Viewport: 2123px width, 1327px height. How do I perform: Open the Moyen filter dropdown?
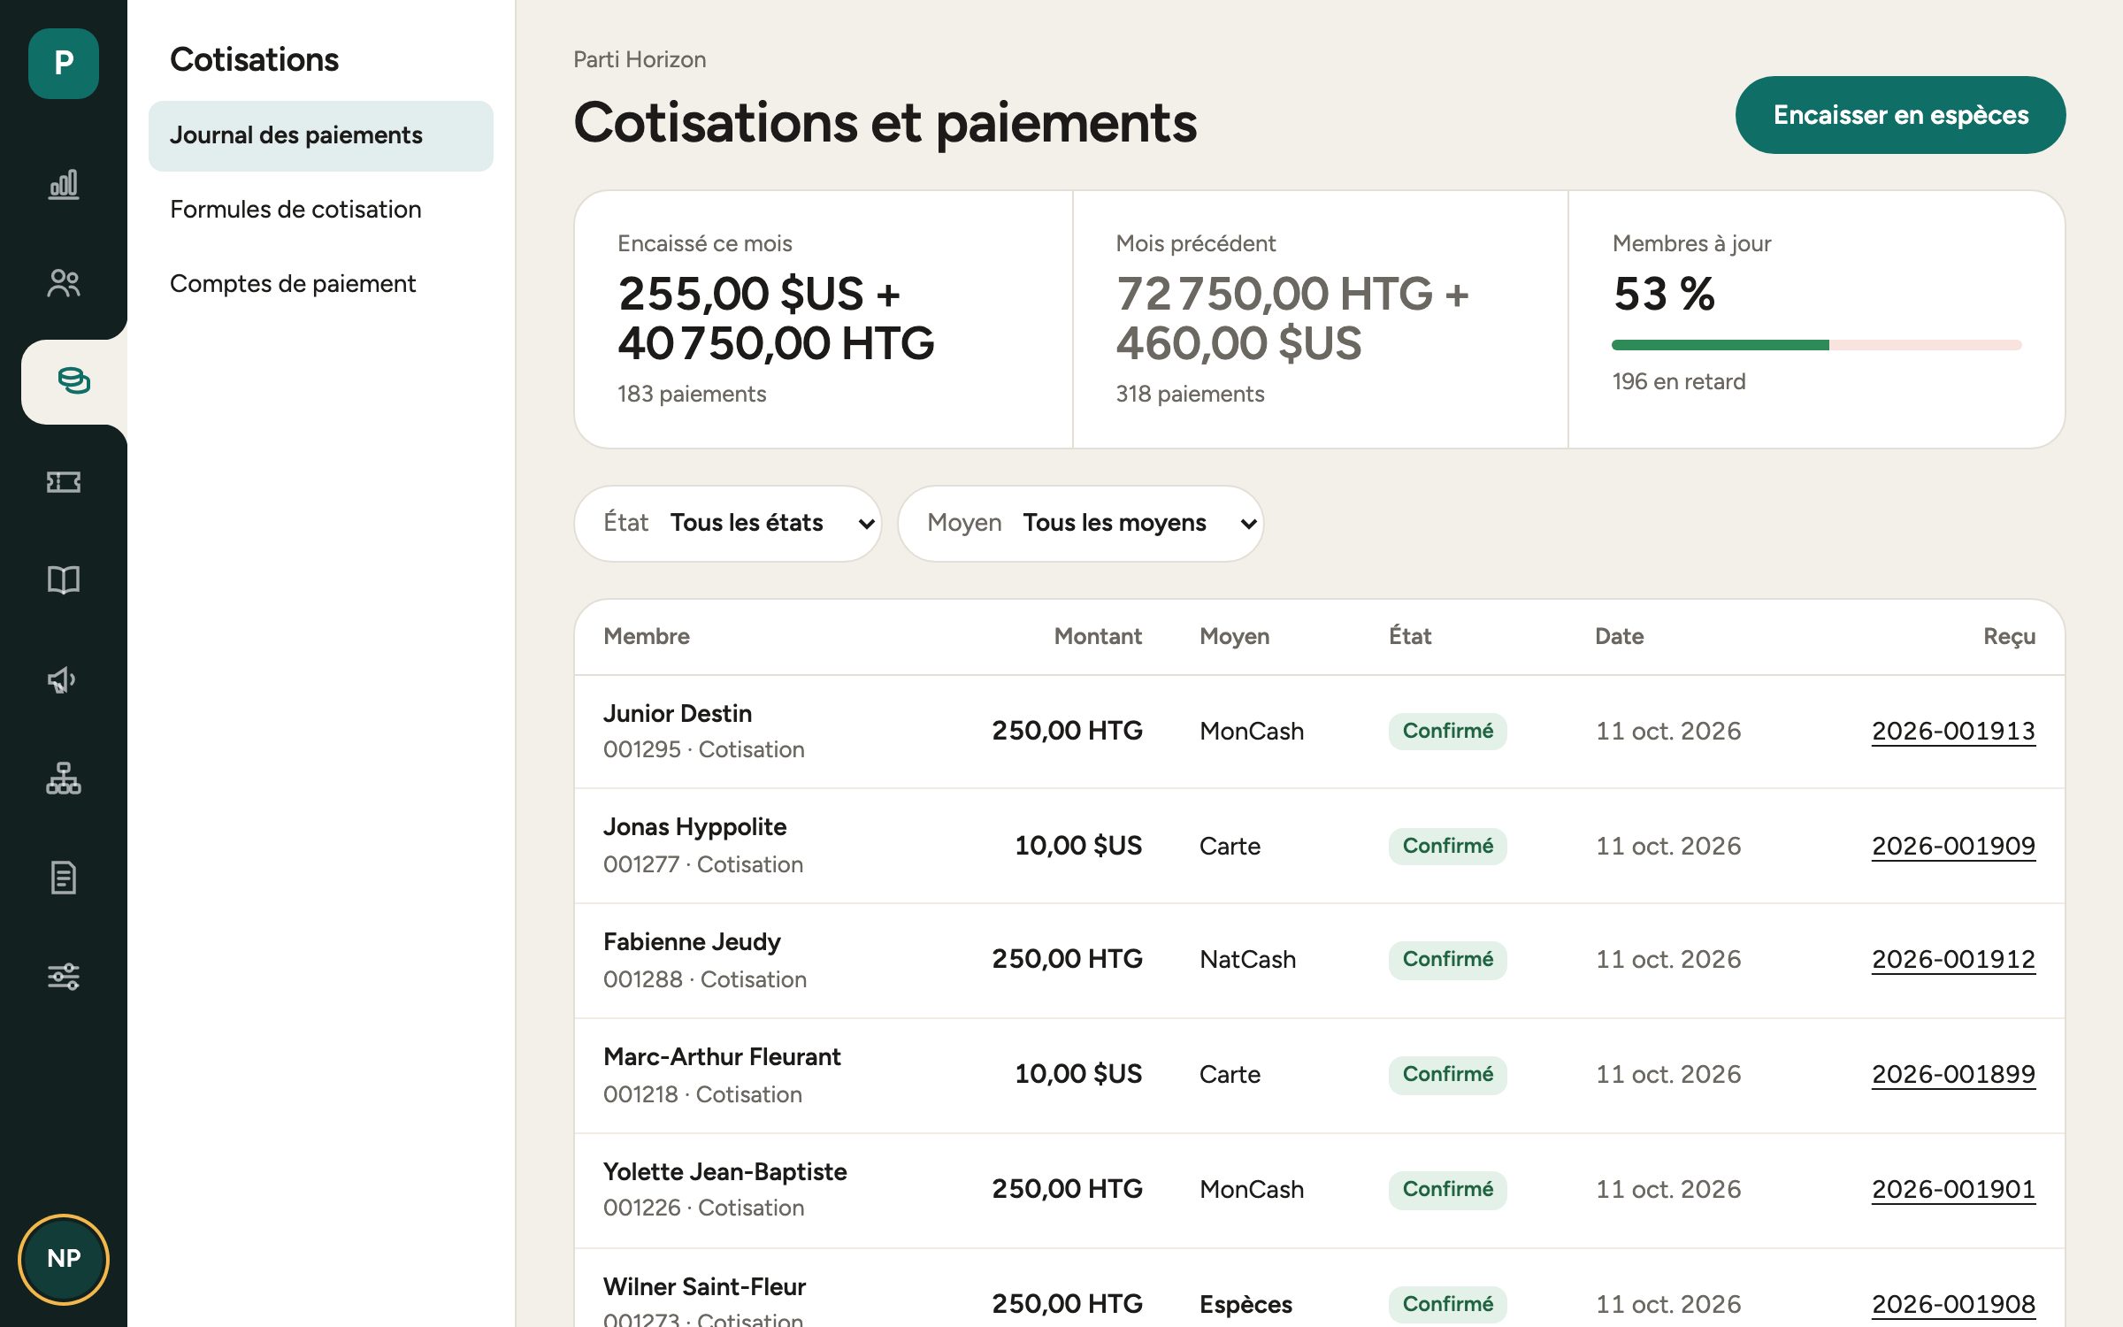[1081, 523]
